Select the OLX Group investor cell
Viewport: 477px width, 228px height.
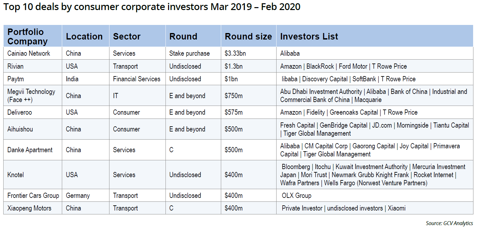click(x=296, y=196)
